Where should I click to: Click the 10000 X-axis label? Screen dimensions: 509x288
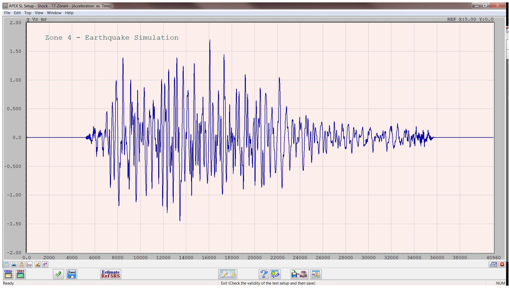click(x=140, y=258)
